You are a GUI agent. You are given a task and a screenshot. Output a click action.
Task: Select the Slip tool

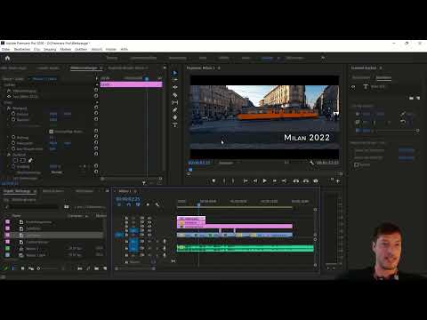pyautogui.click(x=174, y=102)
